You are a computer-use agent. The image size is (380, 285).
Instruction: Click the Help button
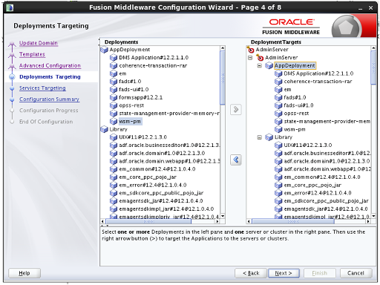tap(24, 273)
